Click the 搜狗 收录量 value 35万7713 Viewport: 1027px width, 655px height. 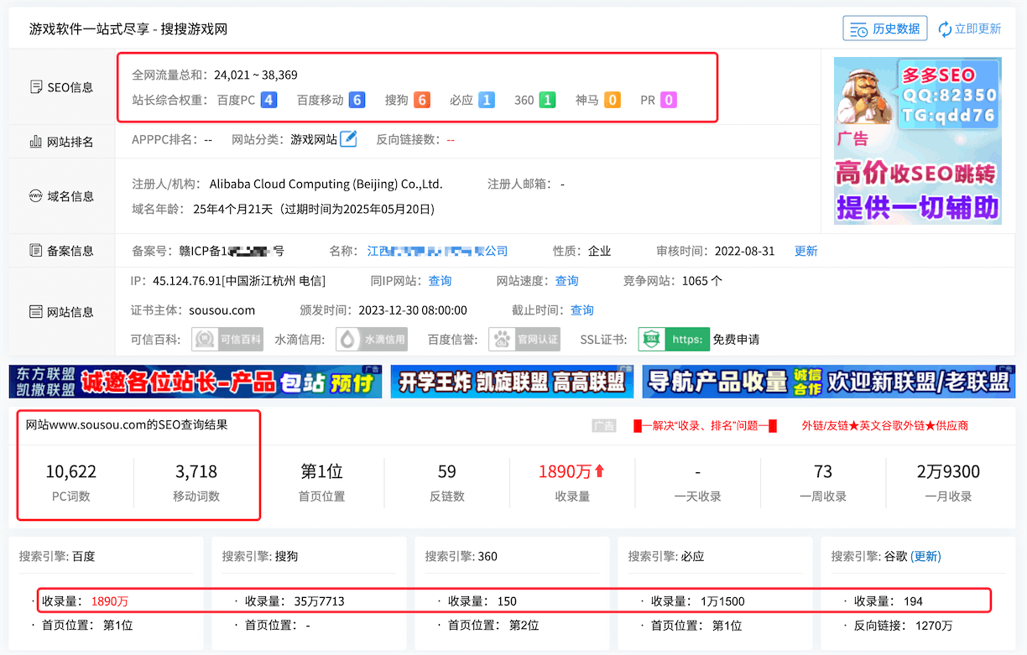coord(320,600)
